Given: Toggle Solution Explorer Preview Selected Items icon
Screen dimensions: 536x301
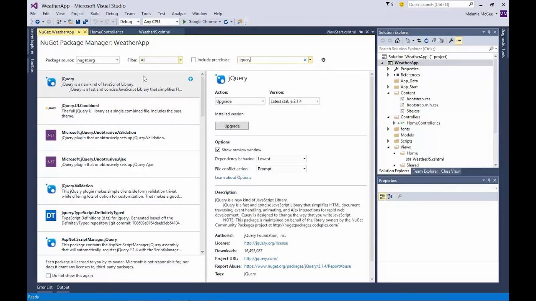Looking at the screenshot, I should [459, 41].
